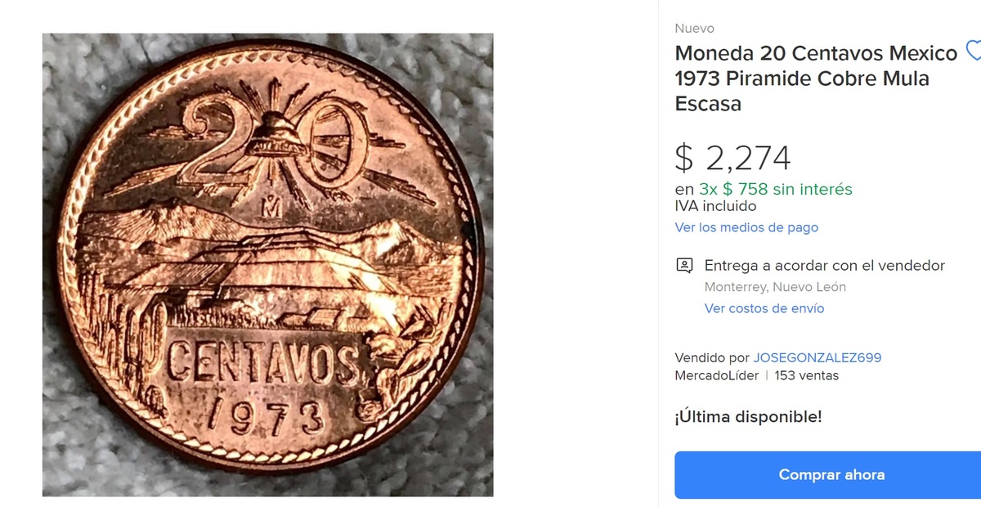Open Ver los medios de pago link
Screen dimensions: 981x507
[746, 227]
